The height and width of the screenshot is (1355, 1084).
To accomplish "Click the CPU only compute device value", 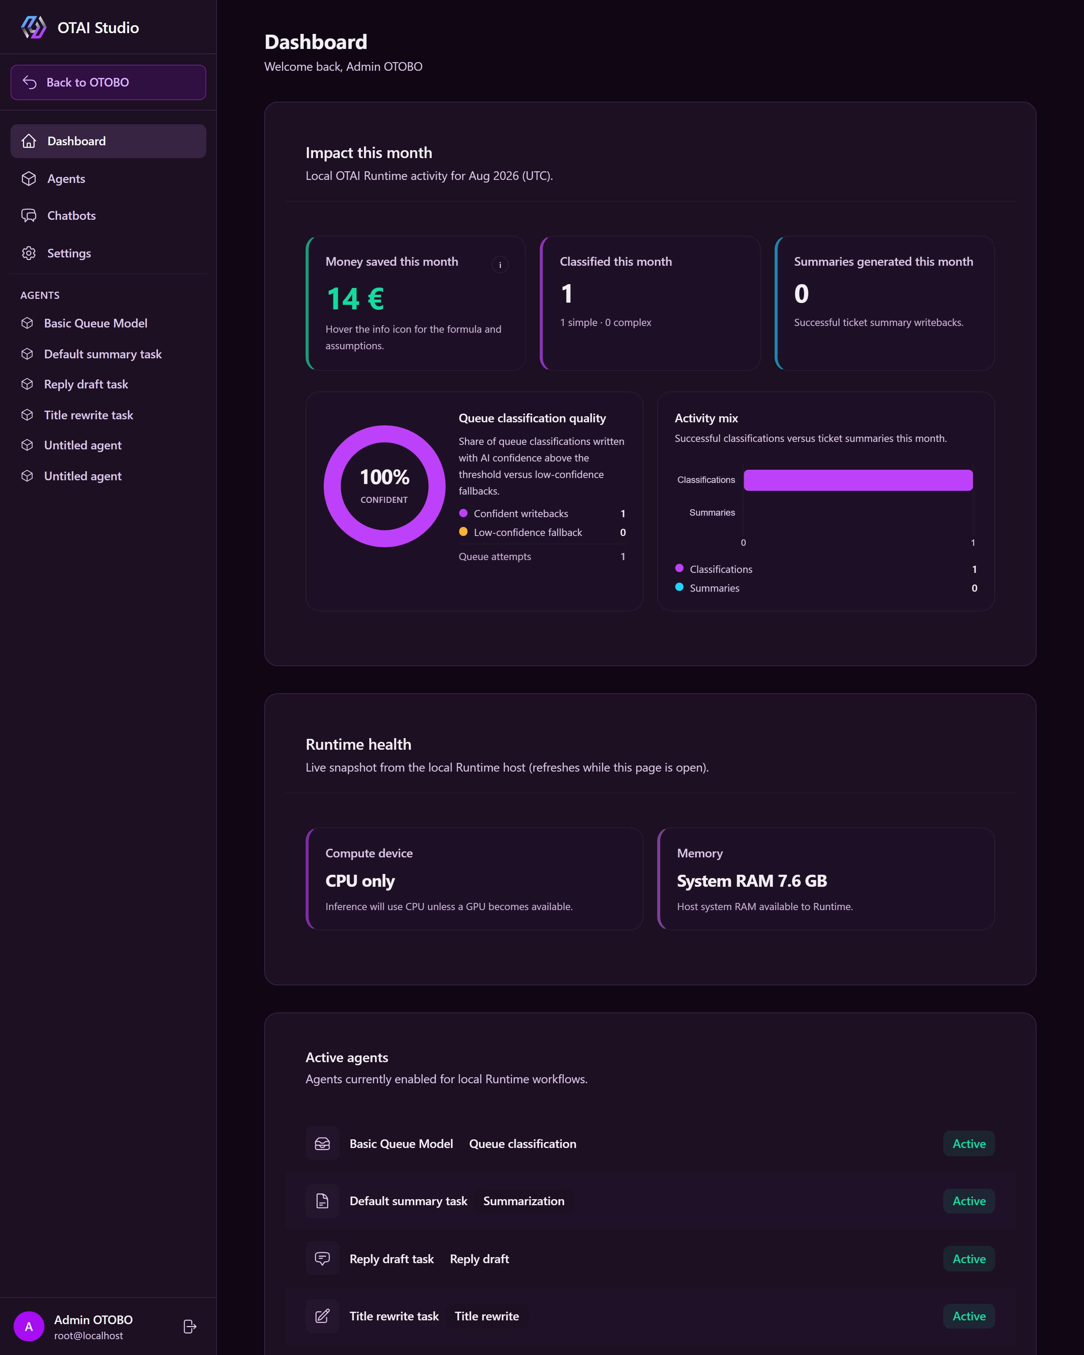I will click(360, 880).
